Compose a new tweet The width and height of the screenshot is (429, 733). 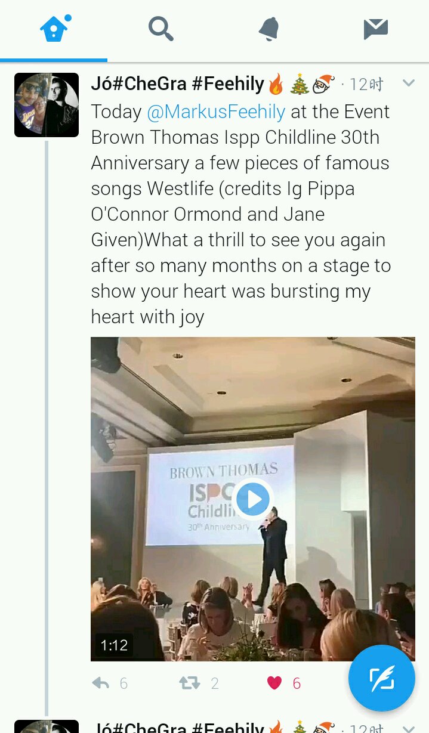(x=382, y=679)
